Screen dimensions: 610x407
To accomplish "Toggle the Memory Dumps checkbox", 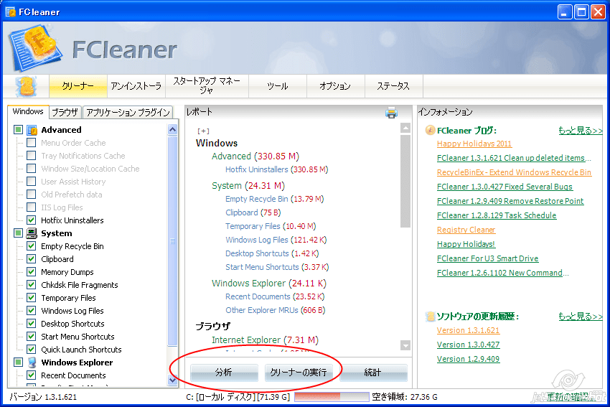I will (31, 272).
